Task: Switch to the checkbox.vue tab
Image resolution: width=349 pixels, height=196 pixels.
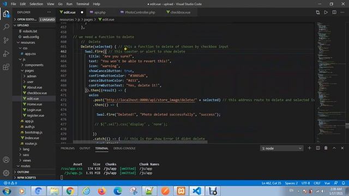Action: click(180, 13)
